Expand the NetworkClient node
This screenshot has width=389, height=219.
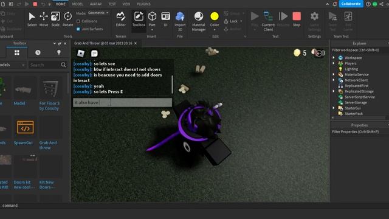coord(334,80)
